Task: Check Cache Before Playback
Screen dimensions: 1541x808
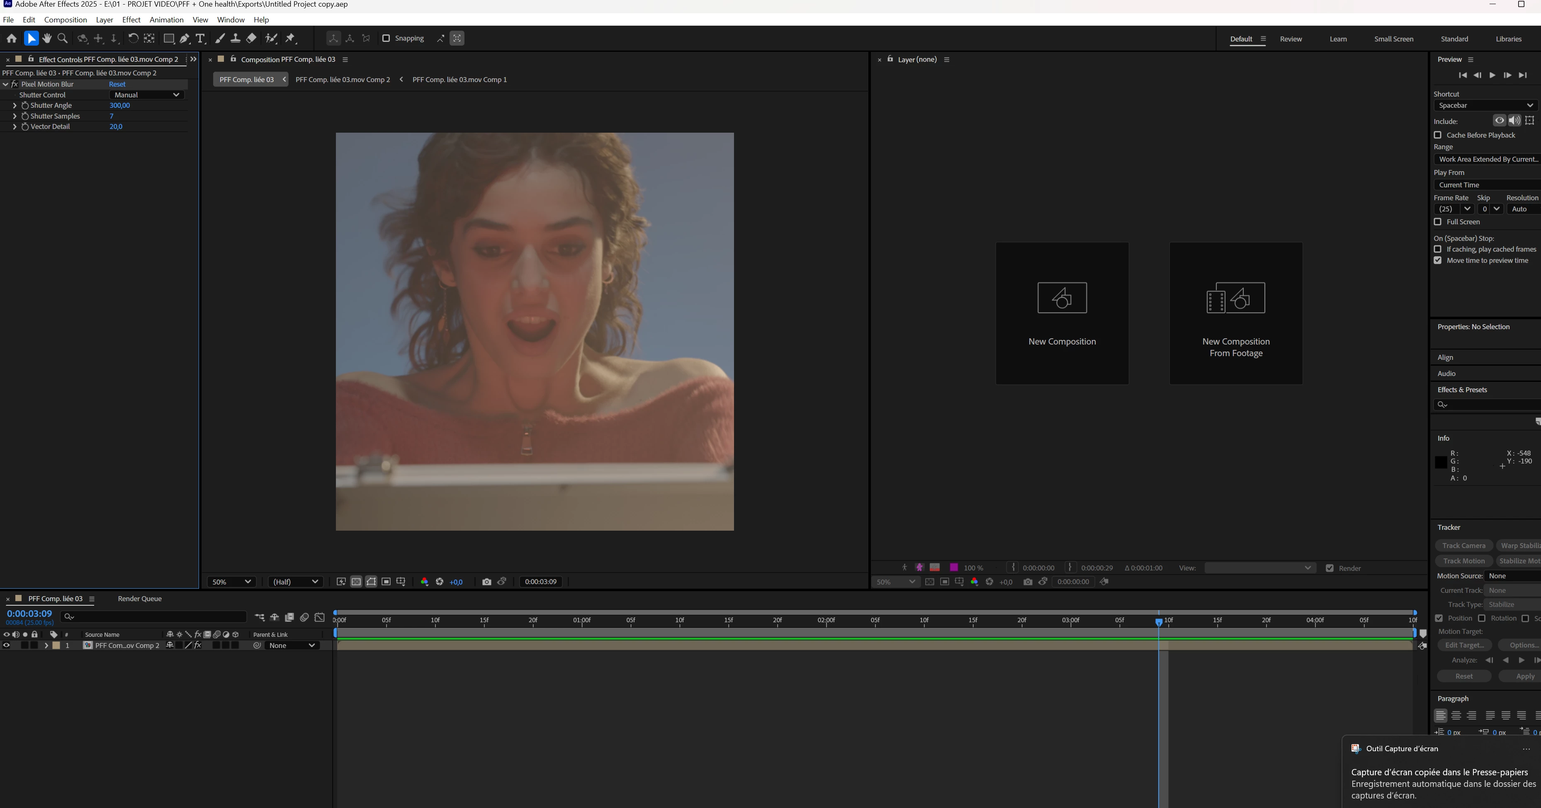Action: click(x=1437, y=135)
